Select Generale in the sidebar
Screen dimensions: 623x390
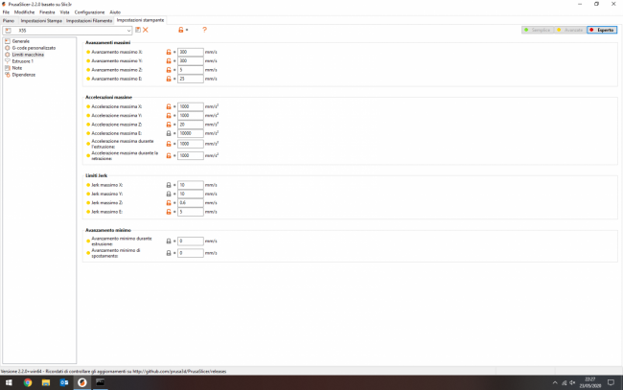coord(21,41)
